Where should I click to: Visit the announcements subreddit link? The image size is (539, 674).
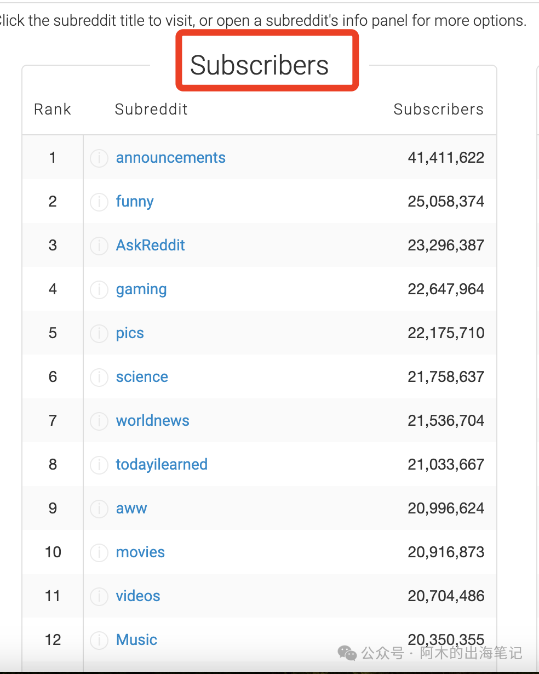click(x=170, y=158)
